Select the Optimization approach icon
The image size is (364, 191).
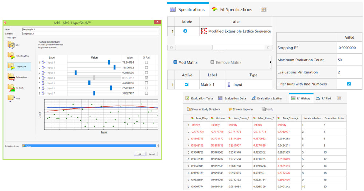pos(11,77)
